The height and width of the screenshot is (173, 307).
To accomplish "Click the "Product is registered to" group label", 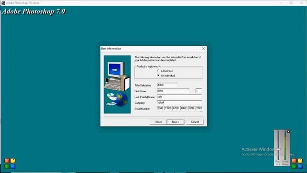I will (149, 66).
